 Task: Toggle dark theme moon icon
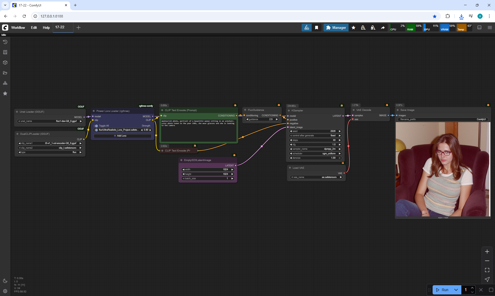[x=5, y=281]
